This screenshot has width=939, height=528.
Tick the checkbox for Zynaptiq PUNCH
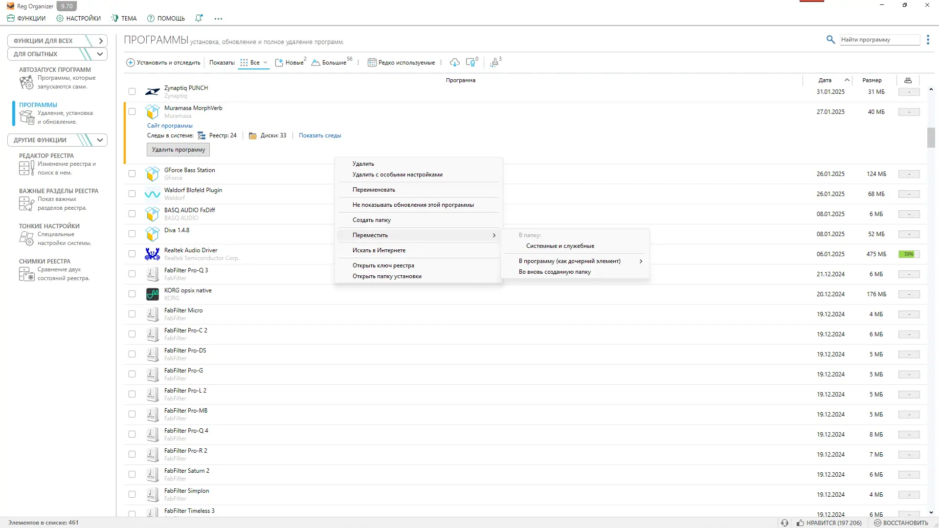pos(132,91)
